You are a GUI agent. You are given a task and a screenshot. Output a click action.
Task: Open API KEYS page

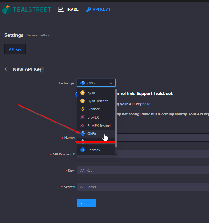click(x=101, y=9)
